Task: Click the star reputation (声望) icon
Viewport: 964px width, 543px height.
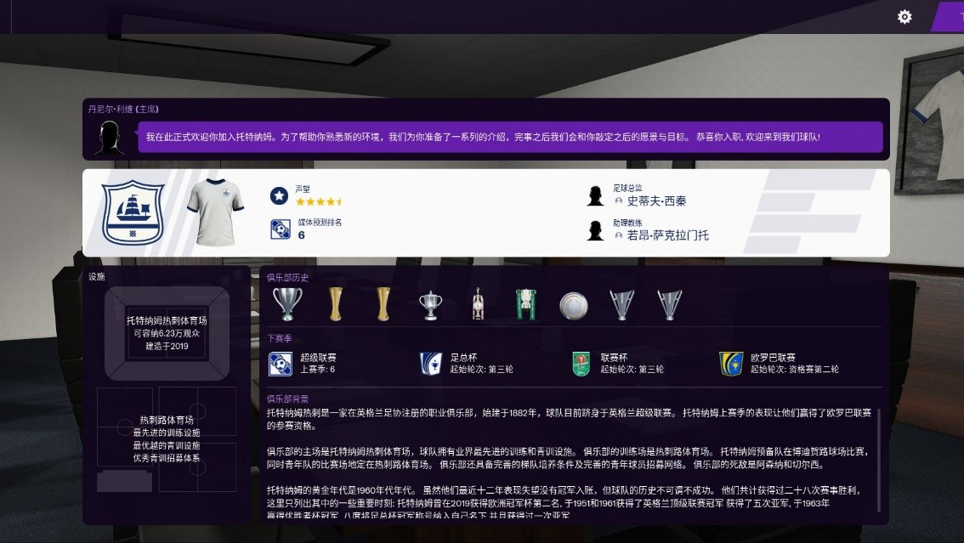Action: pos(278,196)
